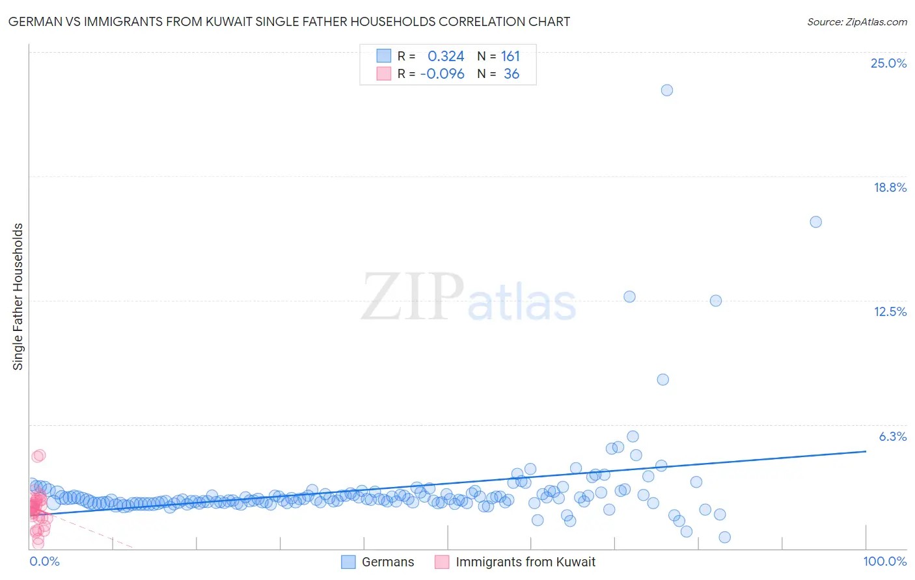The height and width of the screenshot is (580, 915).
Task: Select the Germans legend label
Action: (x=388, y=562)
